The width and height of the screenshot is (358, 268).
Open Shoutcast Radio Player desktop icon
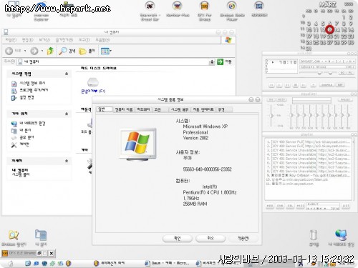coord(232,11)
